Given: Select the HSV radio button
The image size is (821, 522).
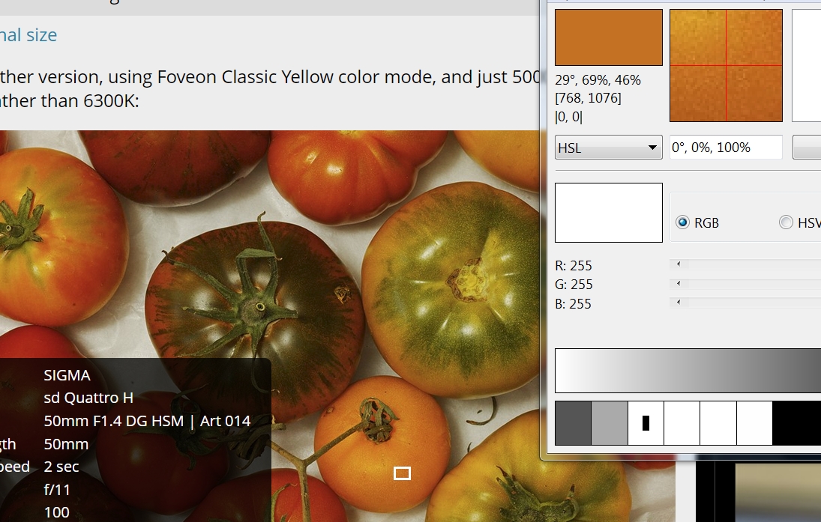Looking at the screenshot, I should (x=786, y=222).
